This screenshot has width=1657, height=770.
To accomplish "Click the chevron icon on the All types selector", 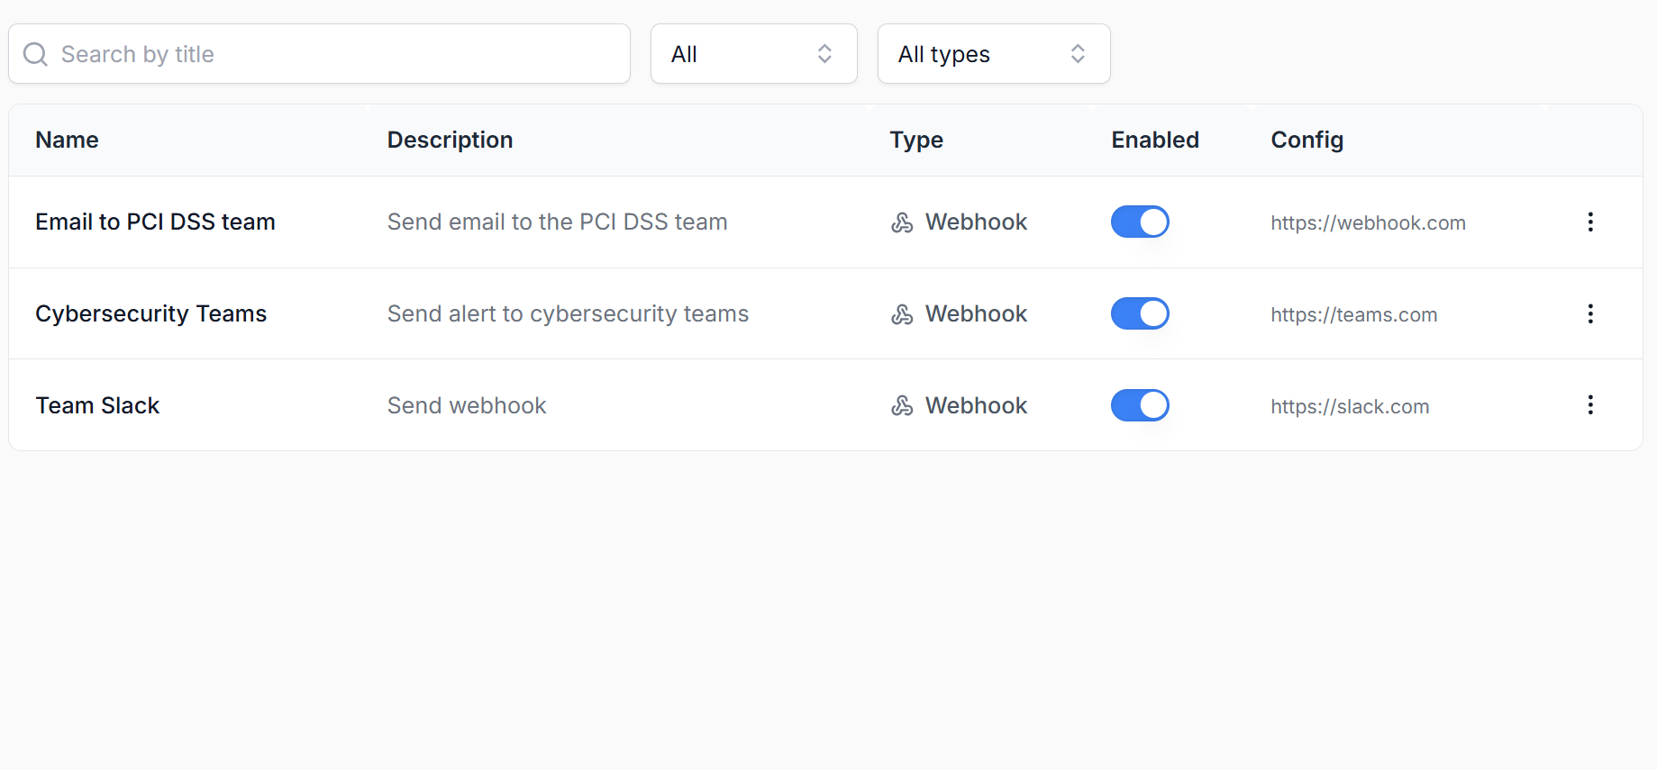I will (1078, 53).
